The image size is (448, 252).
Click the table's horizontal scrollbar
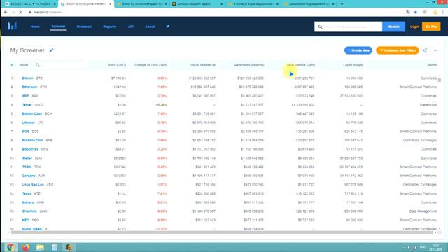pyautogui.click(x=223, y=232)
